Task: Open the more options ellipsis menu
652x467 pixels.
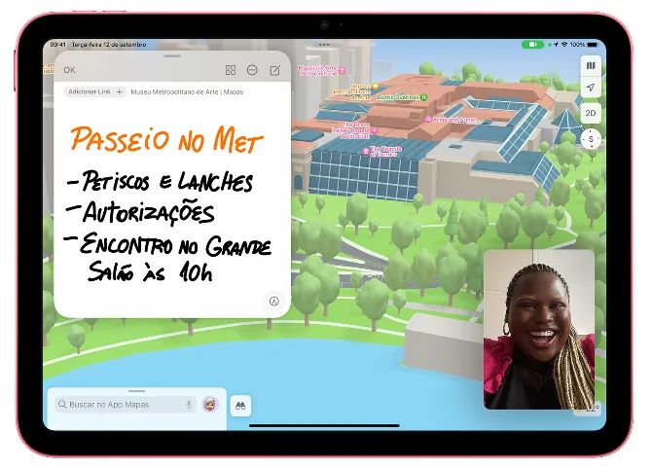Action: point(252,70)
